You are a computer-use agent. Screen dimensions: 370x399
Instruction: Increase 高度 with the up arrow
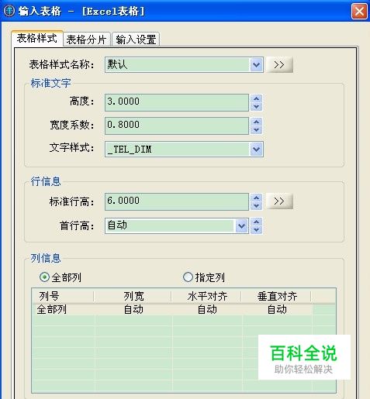[257, 98]
